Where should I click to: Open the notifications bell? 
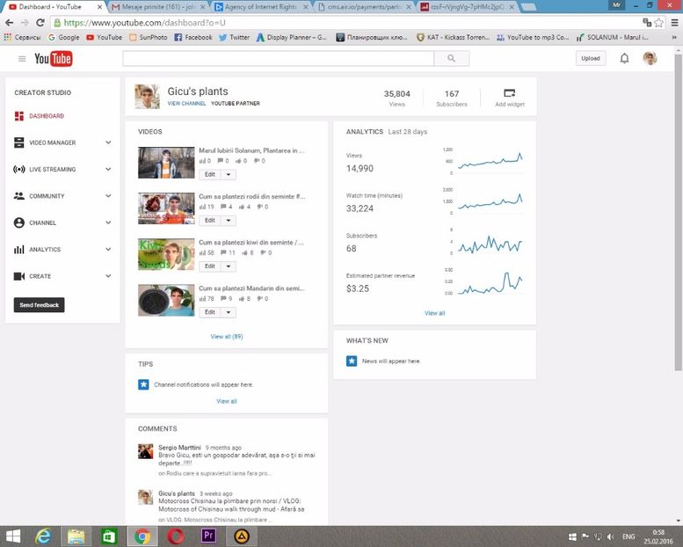[624, 58]
